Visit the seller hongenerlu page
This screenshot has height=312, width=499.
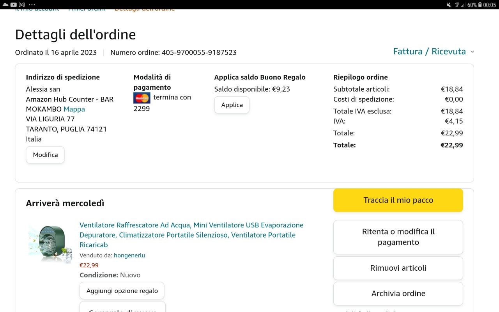click(129, 255)
